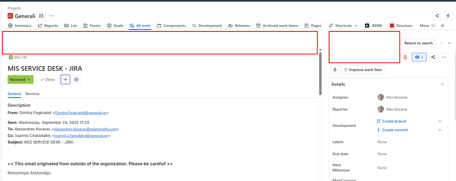This screenshot has height=181, width=456.
Task: Open the Pages tab
Action: (x=313, y=26)
